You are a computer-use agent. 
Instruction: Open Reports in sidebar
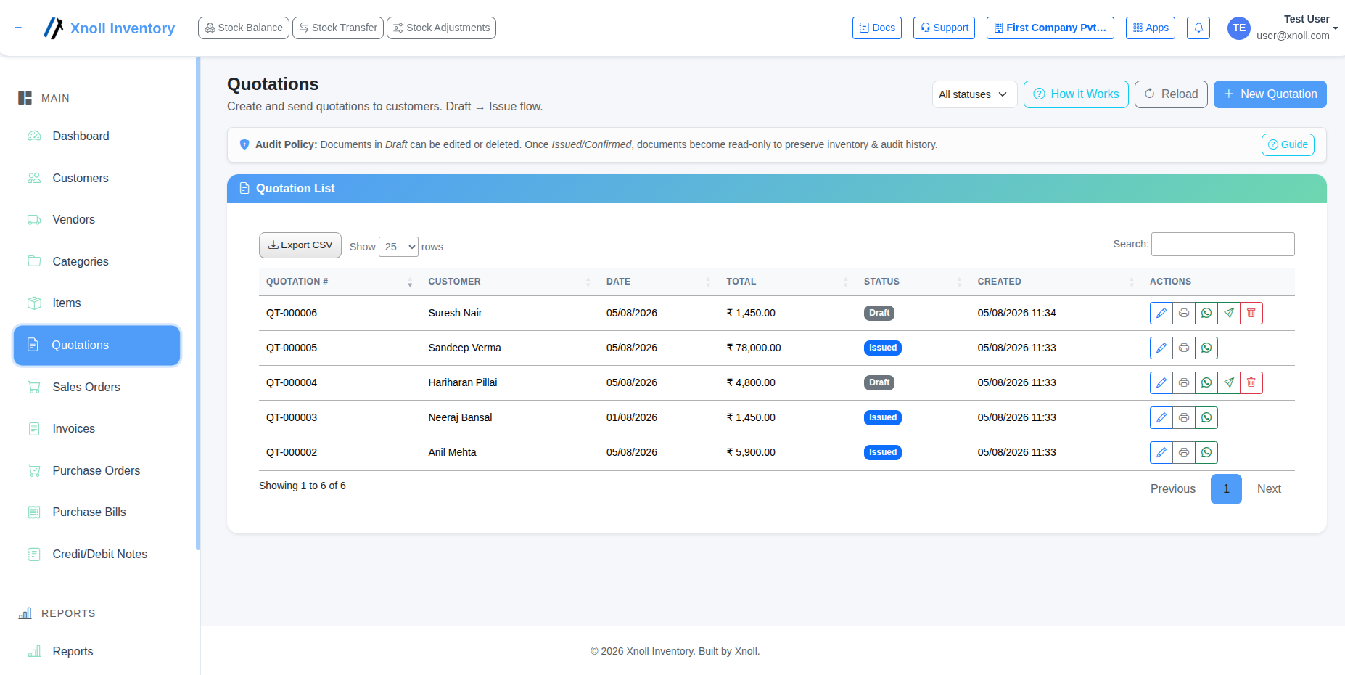pyautogui.click(x=96, y=651)
